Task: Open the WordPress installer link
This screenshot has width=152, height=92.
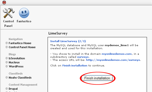Action: pos(16,66)
